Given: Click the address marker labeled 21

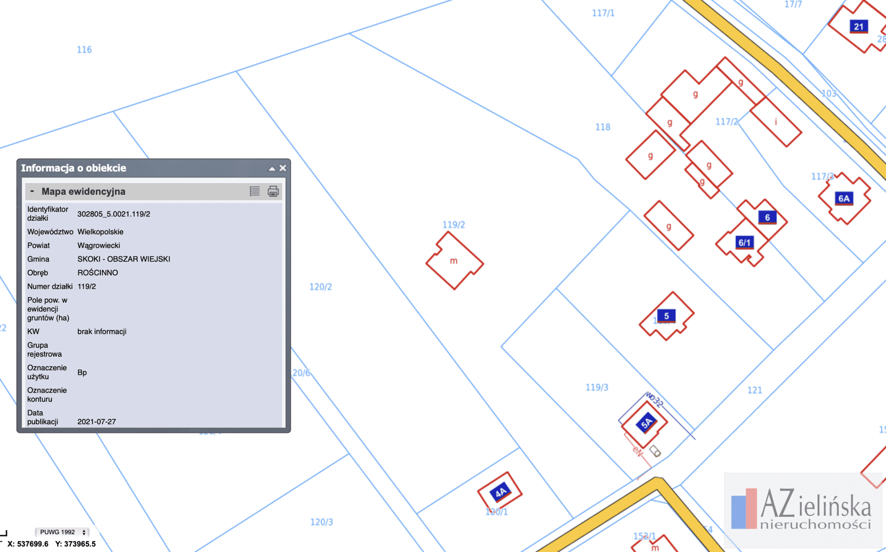Looking at the screenshot, I should pyautogui.click(x=859, y=26).
